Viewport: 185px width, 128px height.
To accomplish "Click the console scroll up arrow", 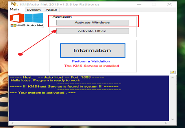I will click(x=173, y=78).
